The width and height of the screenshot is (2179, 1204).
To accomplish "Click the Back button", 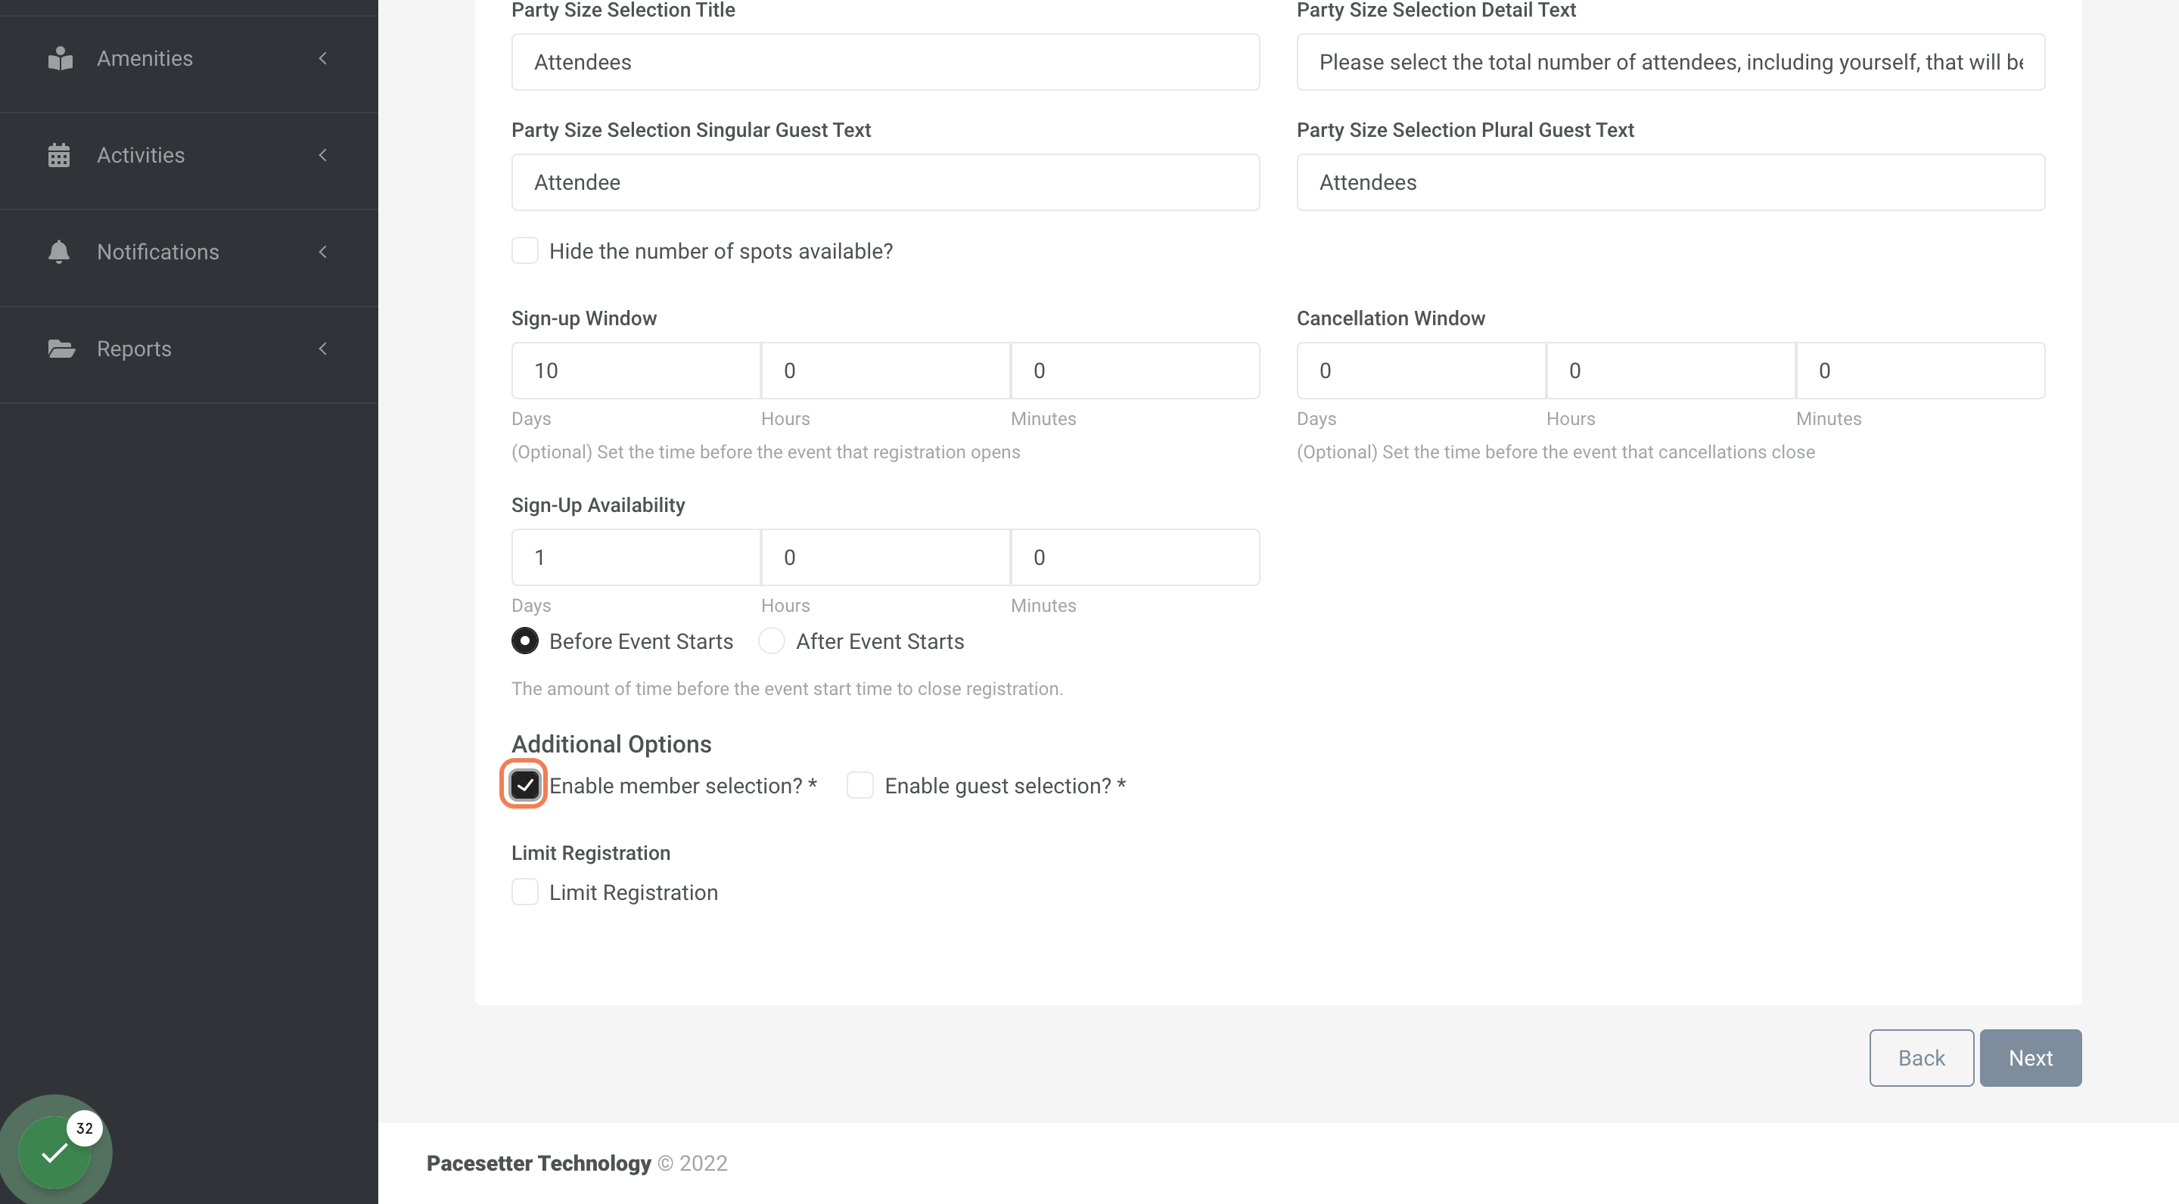I will pyautogui.click(x=1921, y=1058).
